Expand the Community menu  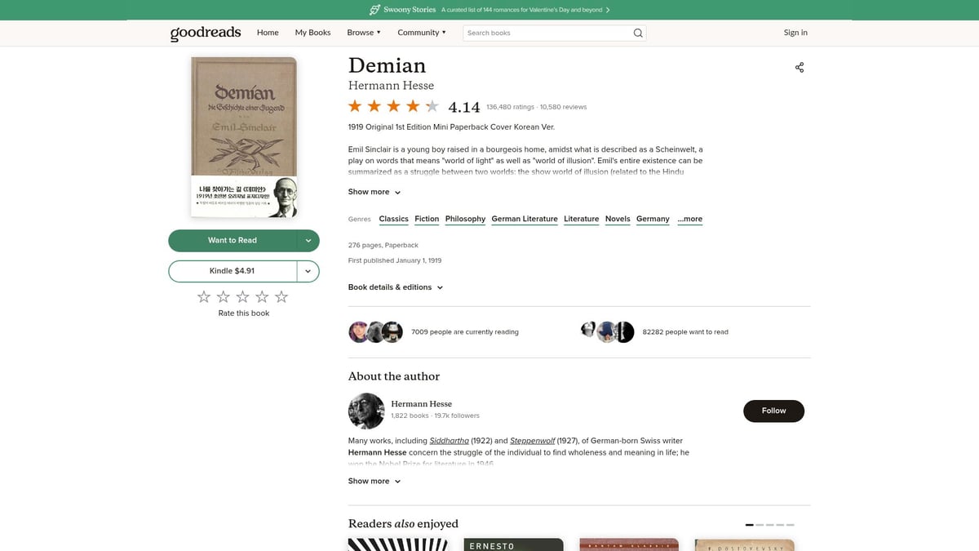(422, 33)
